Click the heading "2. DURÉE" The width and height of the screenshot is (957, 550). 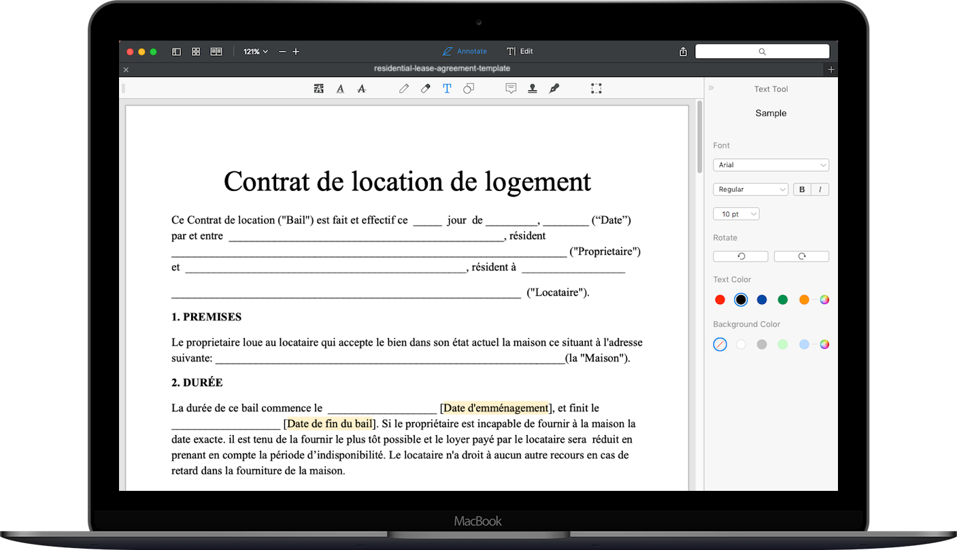[x=197, y=383]
